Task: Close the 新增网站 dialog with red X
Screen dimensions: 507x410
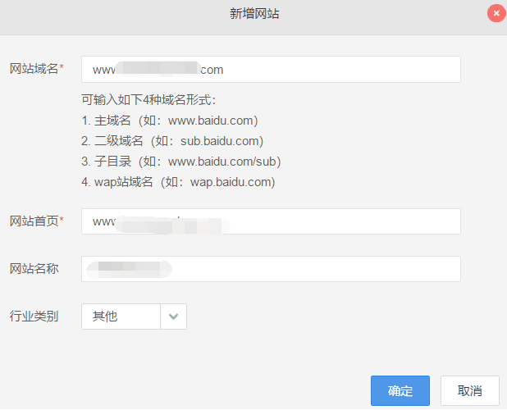Action: (x=496, y=14)
